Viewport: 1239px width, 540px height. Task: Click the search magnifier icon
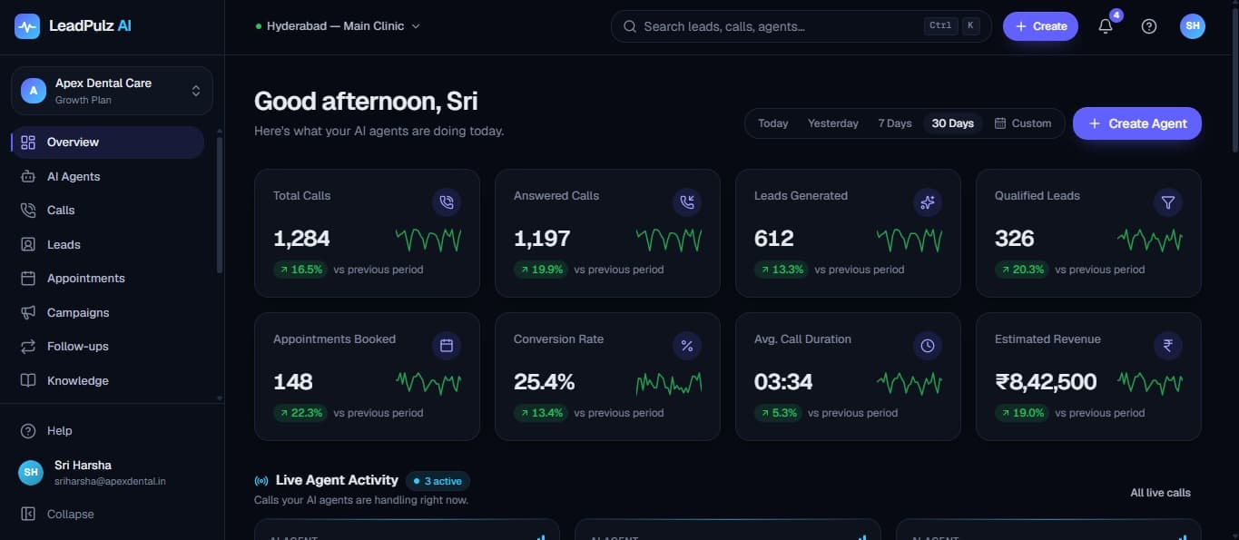tap(630, 26)
